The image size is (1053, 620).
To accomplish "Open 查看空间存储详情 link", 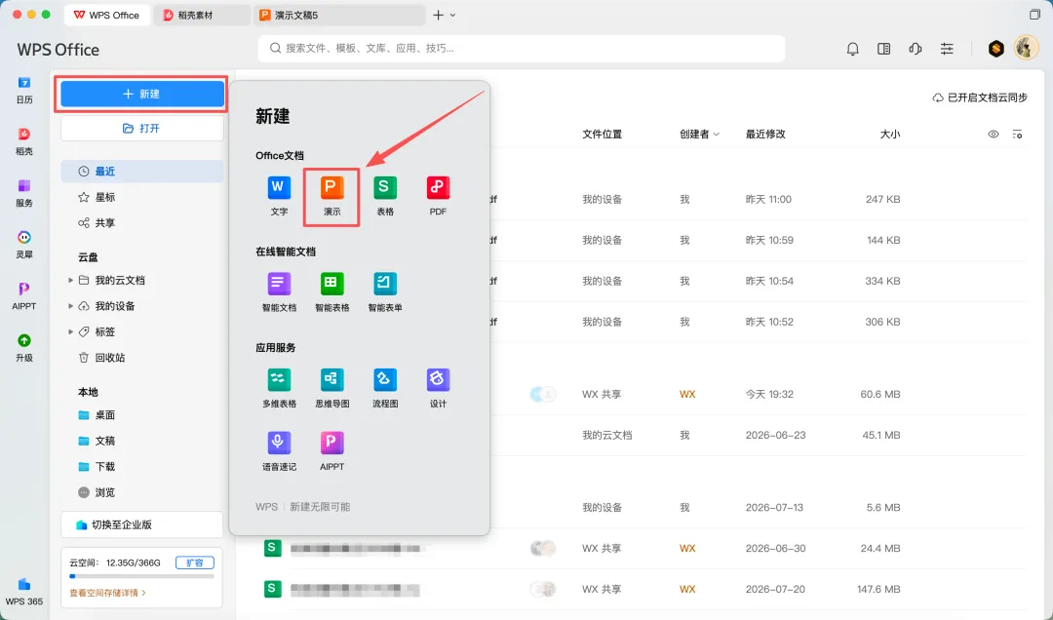I will (107, 593).
